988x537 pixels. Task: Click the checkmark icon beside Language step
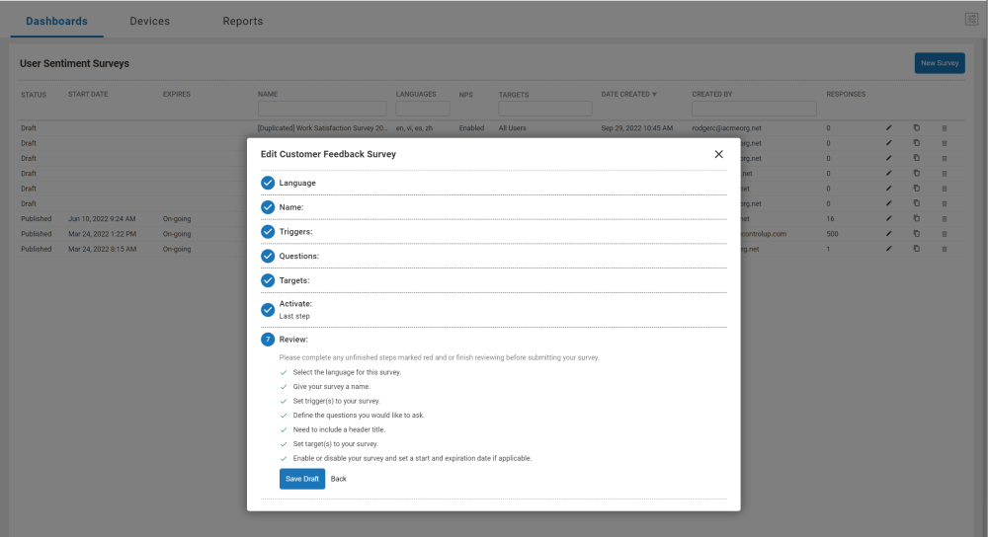(x=268, y=183)
